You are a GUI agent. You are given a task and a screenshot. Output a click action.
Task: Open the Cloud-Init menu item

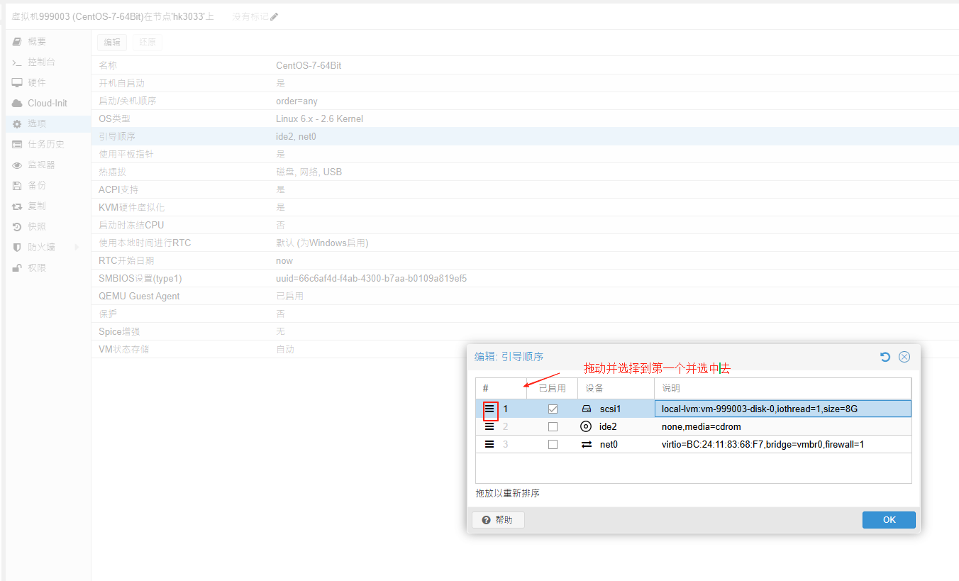(47, 103)
